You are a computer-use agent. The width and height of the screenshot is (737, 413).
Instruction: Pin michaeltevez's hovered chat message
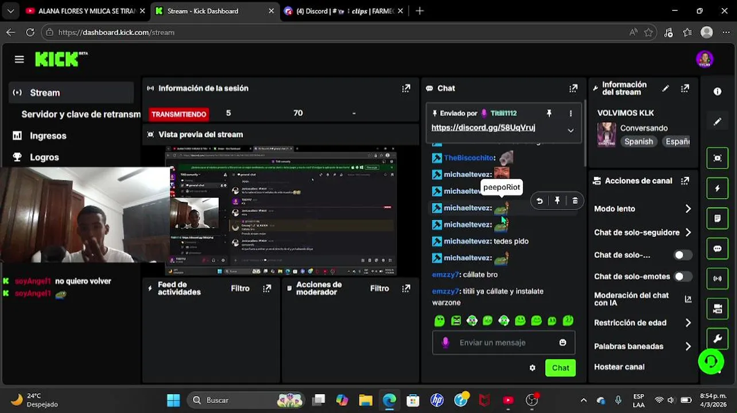557,201
